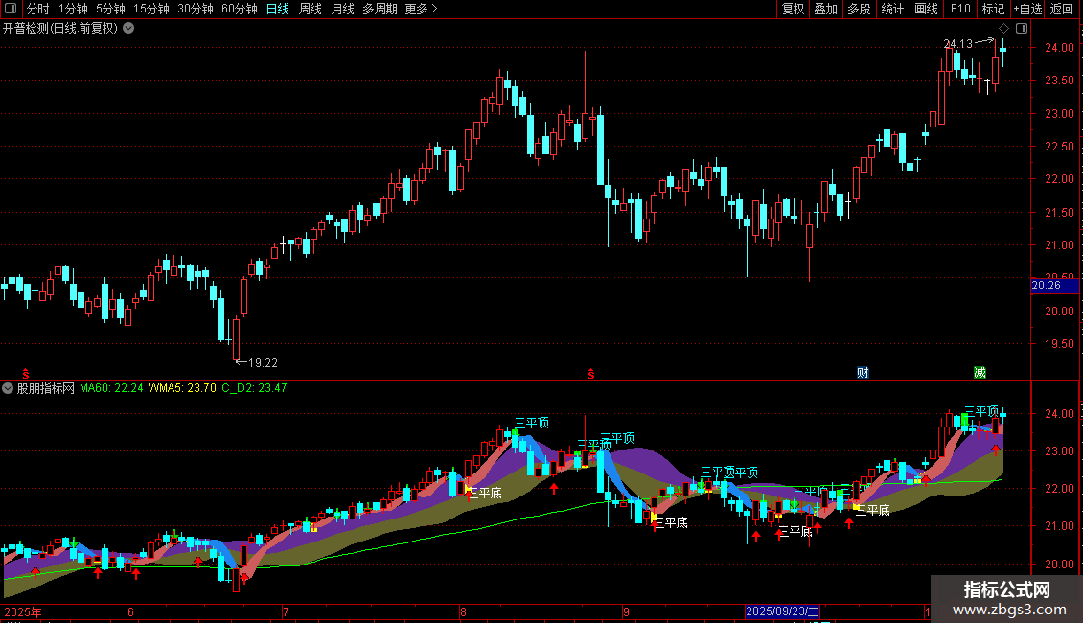Click the 叠加 overlay button
Viewport: 1083px width, 623px height.
826,9
